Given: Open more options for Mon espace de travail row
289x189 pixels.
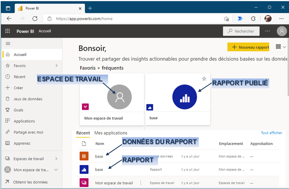Looking at the screenshot, I should (141, 183).
